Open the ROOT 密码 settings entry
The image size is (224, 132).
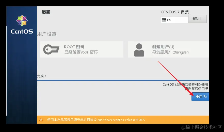click(x=82, y=49)
